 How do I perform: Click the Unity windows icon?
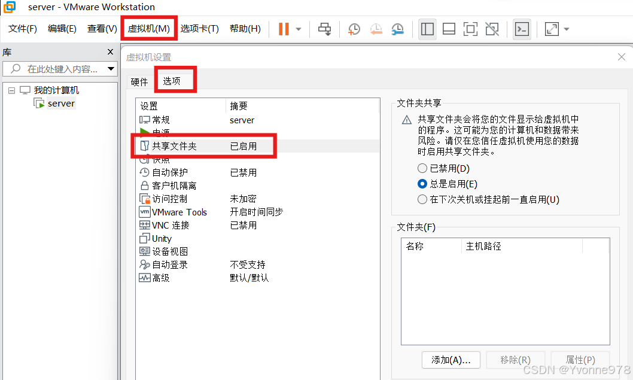(x=145, y=238)
